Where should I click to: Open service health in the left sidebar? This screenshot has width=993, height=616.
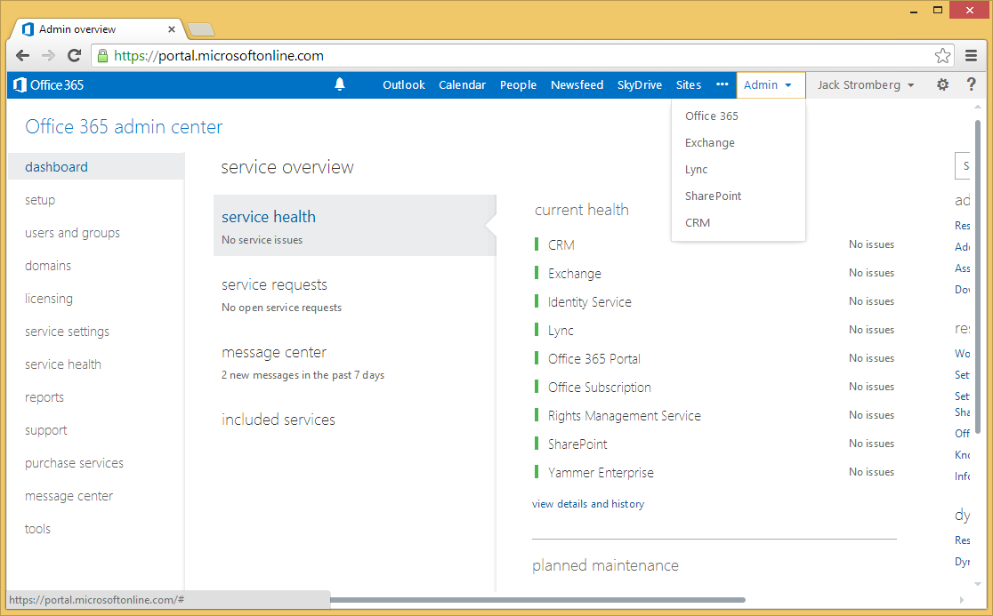click(x=63, y=364)
